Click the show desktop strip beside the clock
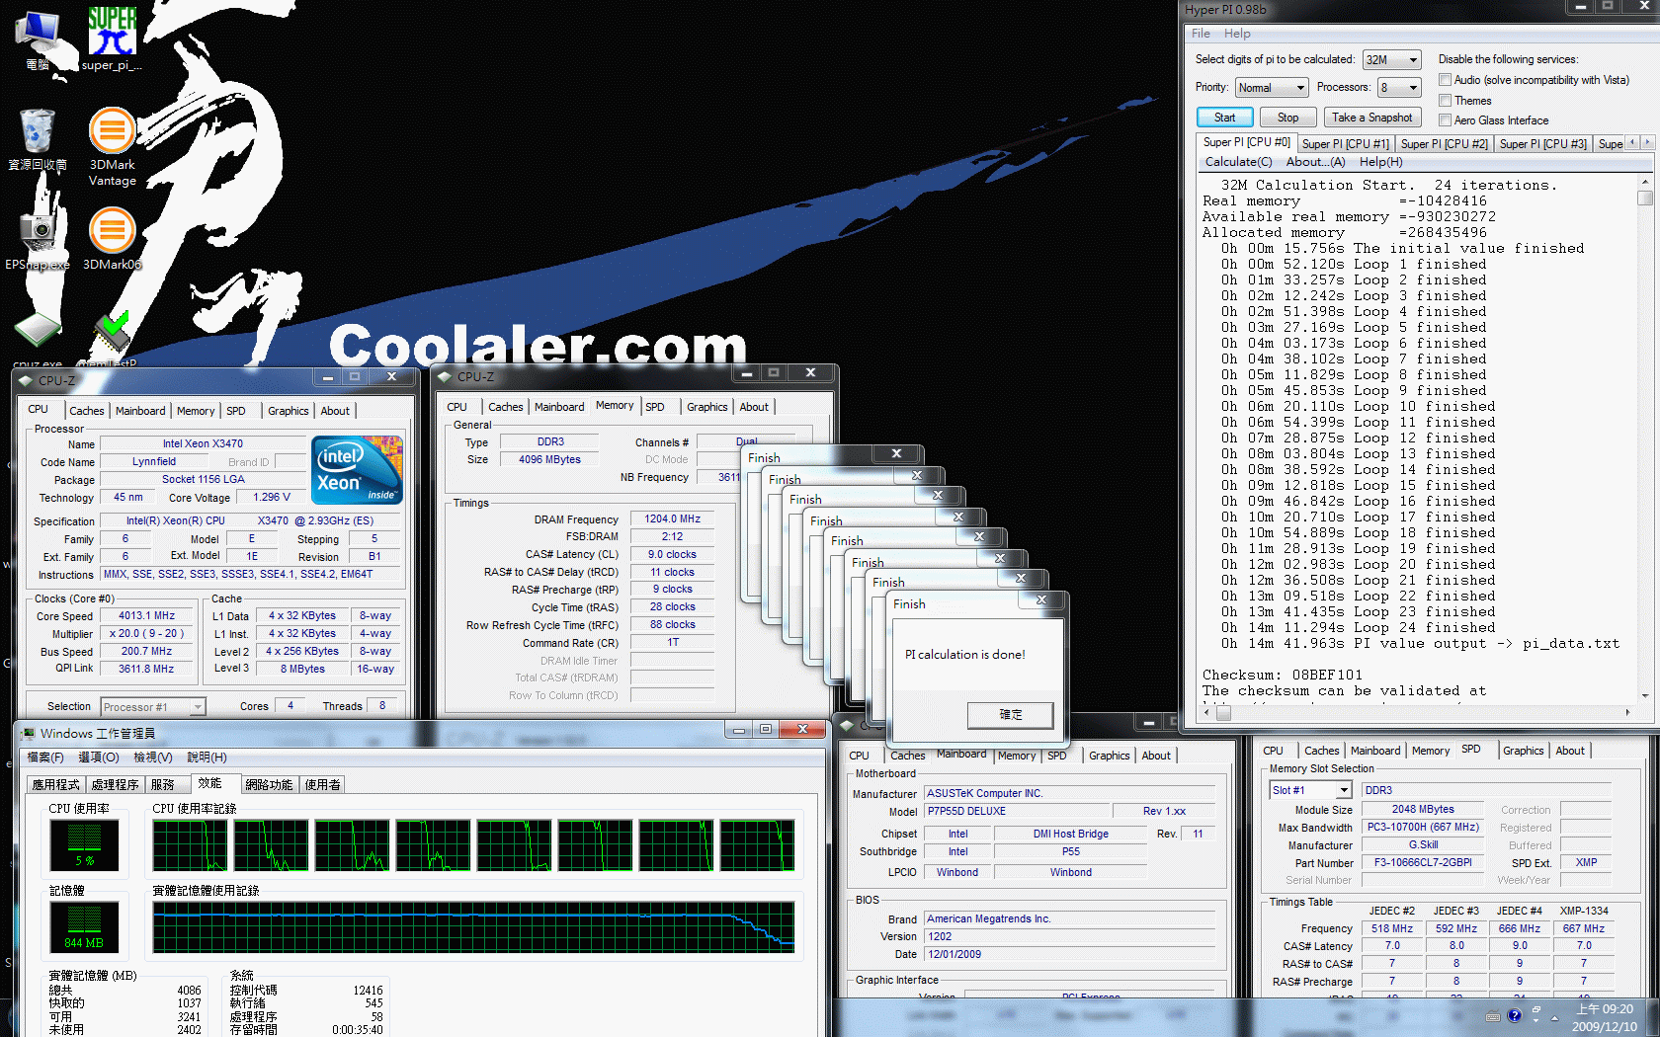 1653,1017
